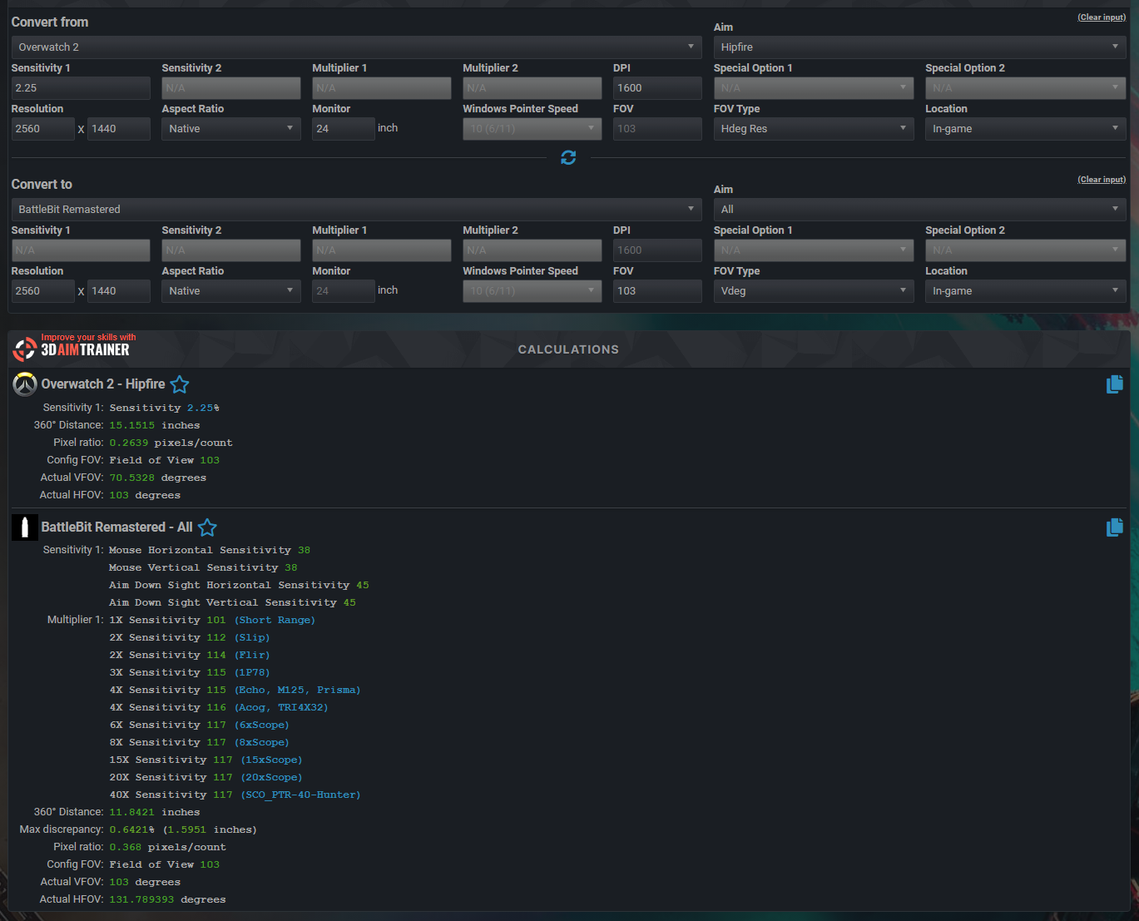Click the Convert from Monitor size field

click(344, 129)
